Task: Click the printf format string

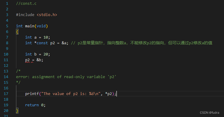Action: (71, 94)
